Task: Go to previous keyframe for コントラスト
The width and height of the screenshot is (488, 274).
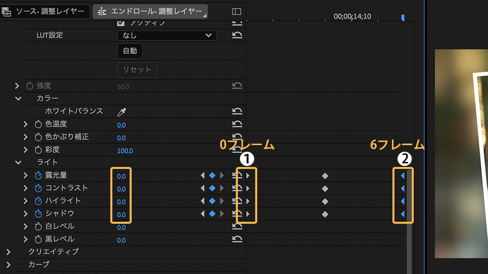Action: (x=203, y=188)
